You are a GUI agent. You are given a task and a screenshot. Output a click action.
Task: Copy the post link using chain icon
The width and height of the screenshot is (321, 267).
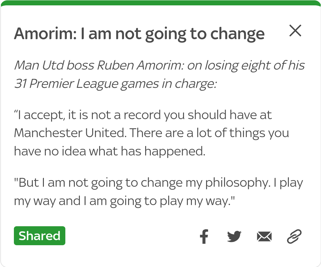[294, 236]
